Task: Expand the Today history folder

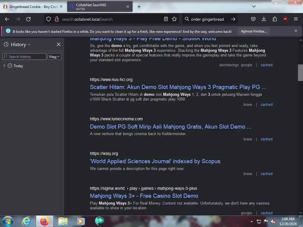Action: pyautogui.click(x=4, y=66)
